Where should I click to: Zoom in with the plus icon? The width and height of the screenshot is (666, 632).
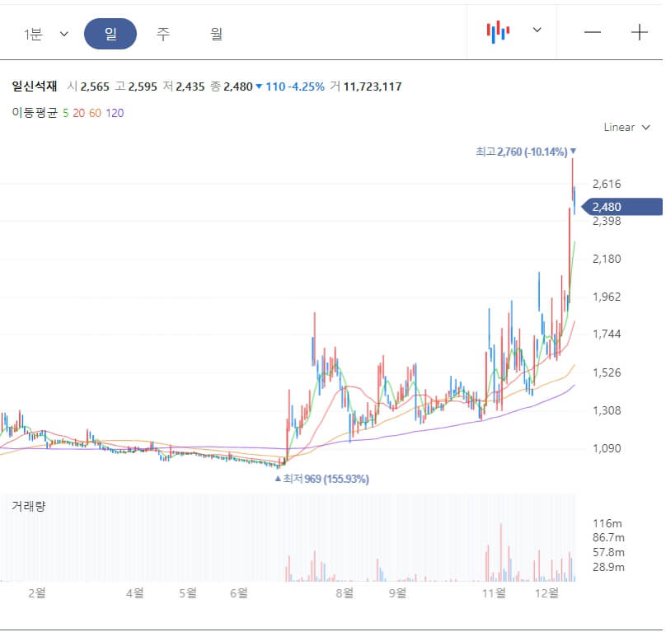[x=640, y=32]
